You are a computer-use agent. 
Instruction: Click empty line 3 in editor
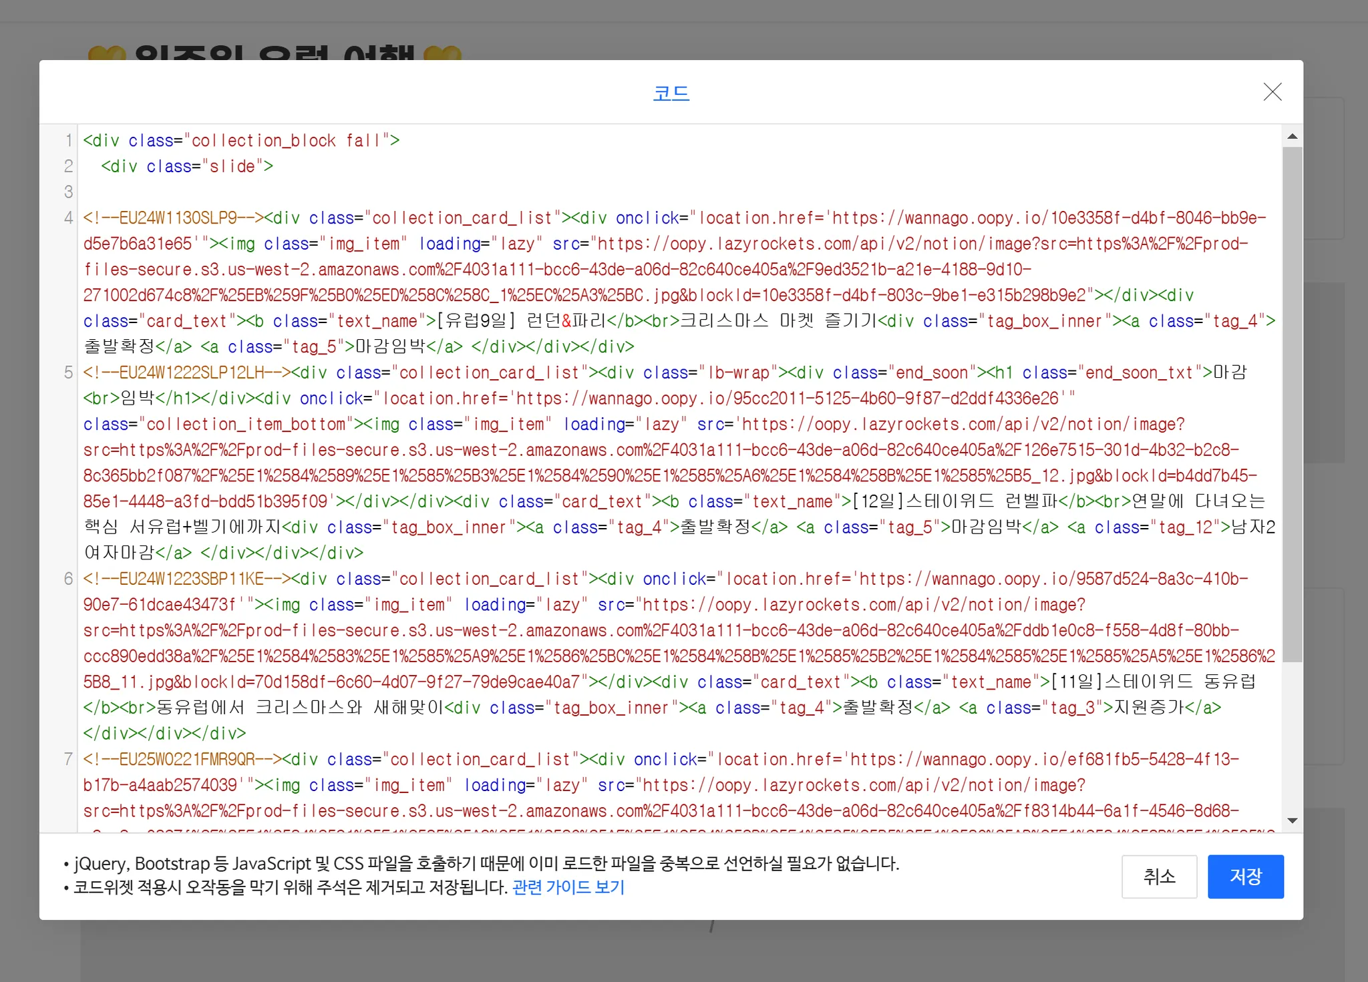(401, 192)
